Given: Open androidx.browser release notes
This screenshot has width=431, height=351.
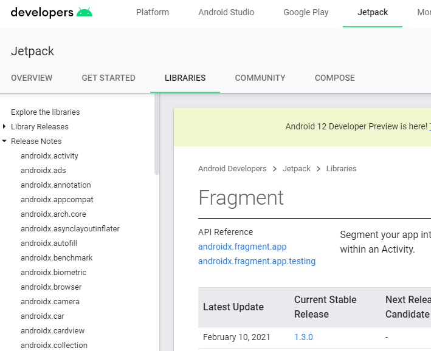Looking at the screenshot, I should click(51, 287).
